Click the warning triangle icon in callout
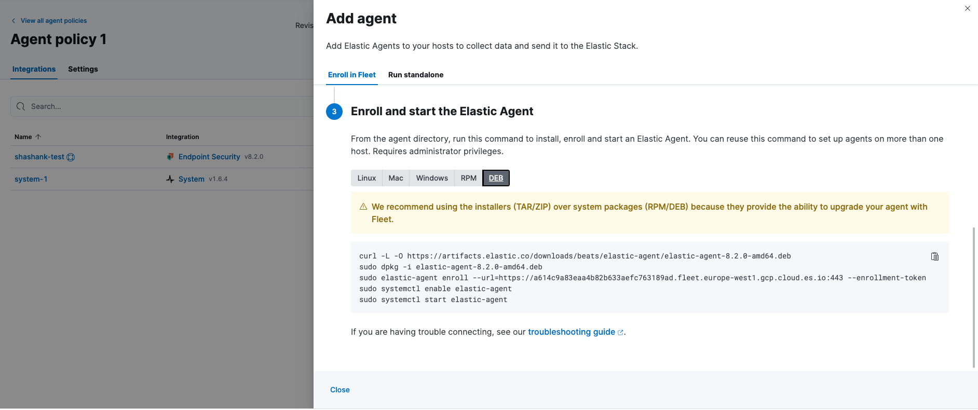The image size is (978, 410). coord(363,207)
